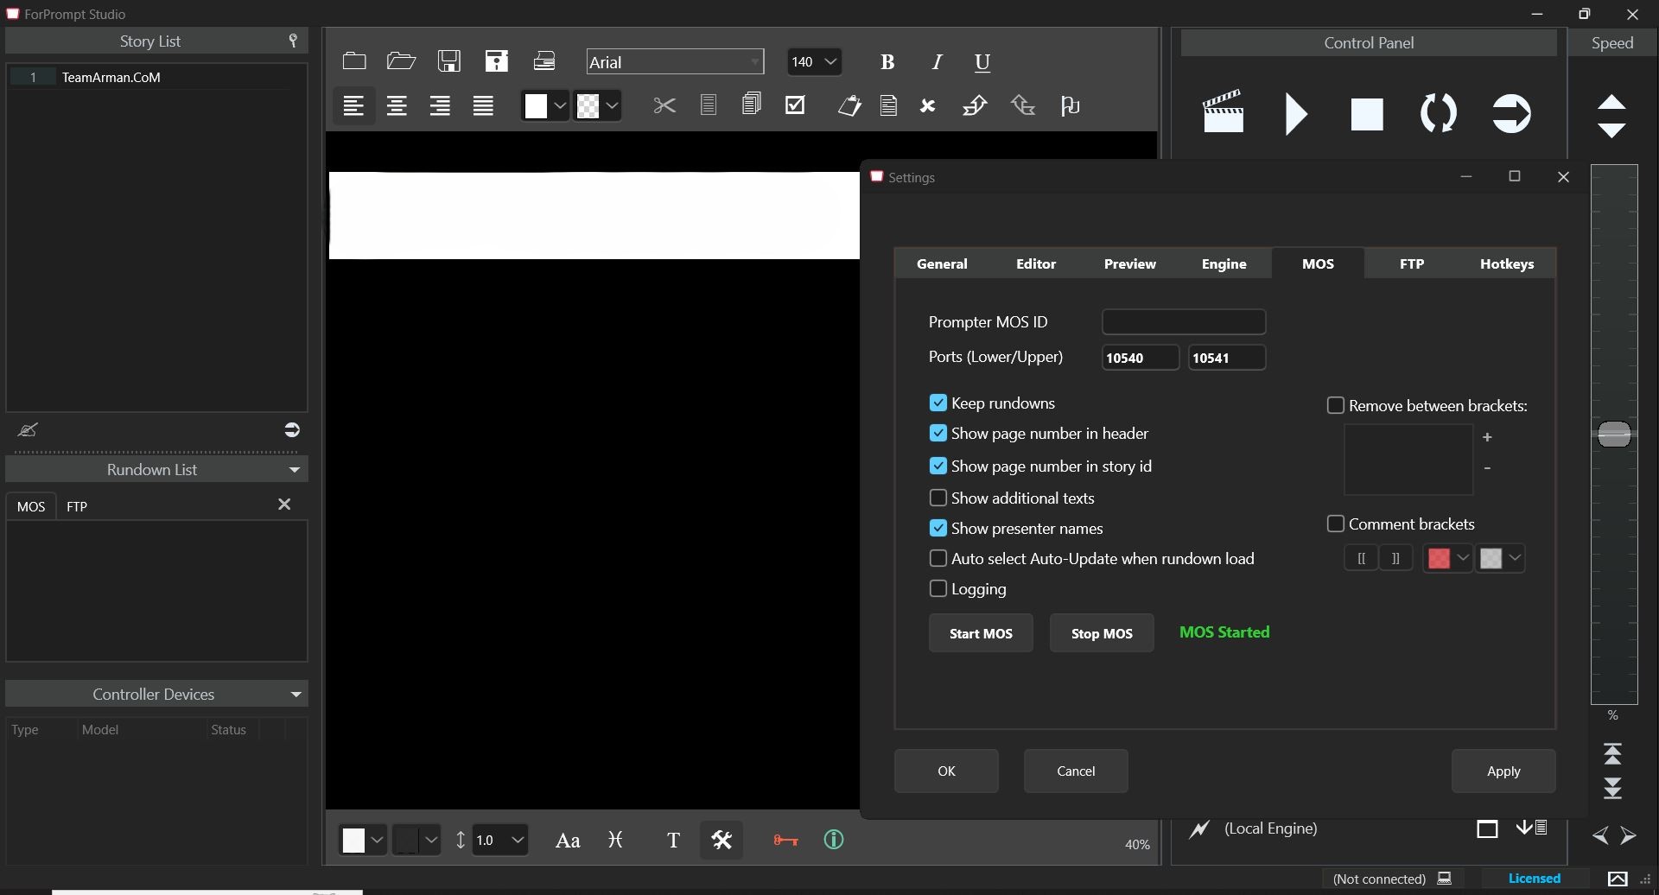Viewport: 1659px width, 895px height.
Task: Click the loop arrows icon in Control Panel
Action: pyautogui.click(x=1439, y=113)
